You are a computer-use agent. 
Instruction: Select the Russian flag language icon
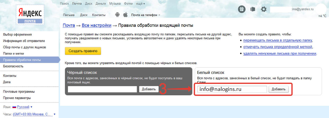(14, 107)
